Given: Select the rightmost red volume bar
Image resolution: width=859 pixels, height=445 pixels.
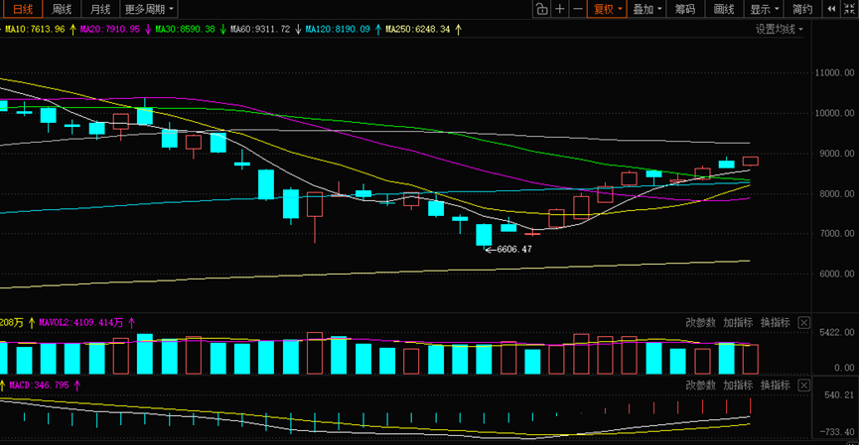Looking at the screenshot, I should [x=750, y=359].
